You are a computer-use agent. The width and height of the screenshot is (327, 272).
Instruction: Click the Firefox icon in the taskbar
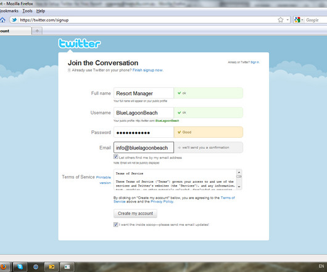coord(4,266)
